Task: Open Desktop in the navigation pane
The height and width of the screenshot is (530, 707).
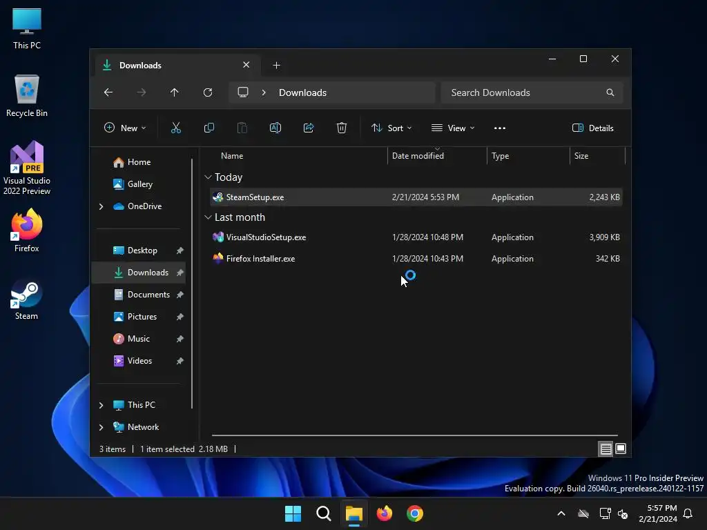Action: [x=135, y=251]
